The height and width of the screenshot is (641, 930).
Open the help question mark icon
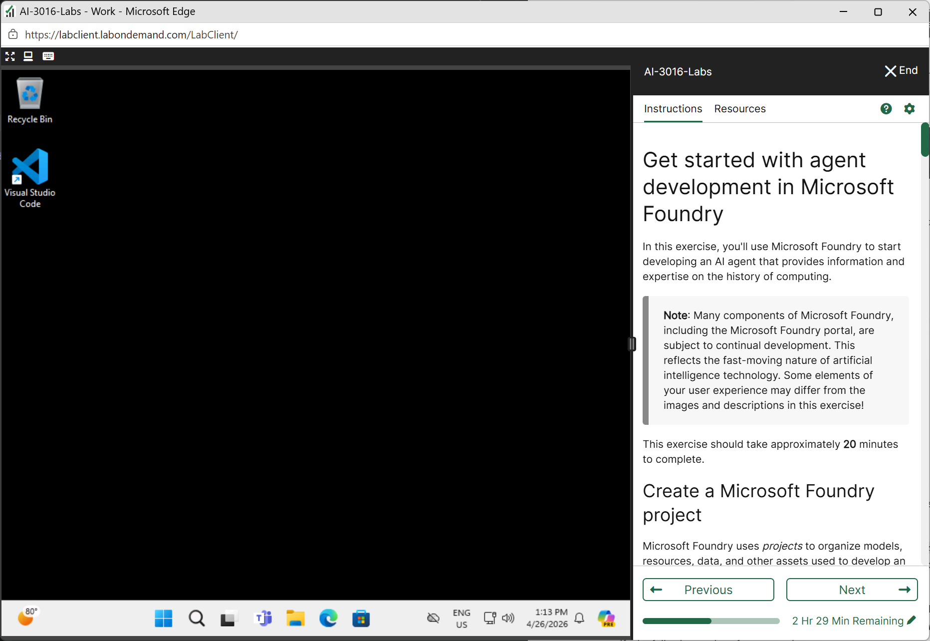886,109
